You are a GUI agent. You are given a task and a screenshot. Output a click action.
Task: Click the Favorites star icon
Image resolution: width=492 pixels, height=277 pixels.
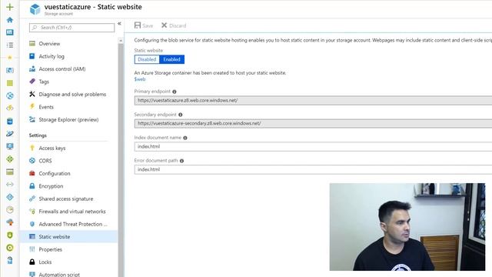coord(10,58)
